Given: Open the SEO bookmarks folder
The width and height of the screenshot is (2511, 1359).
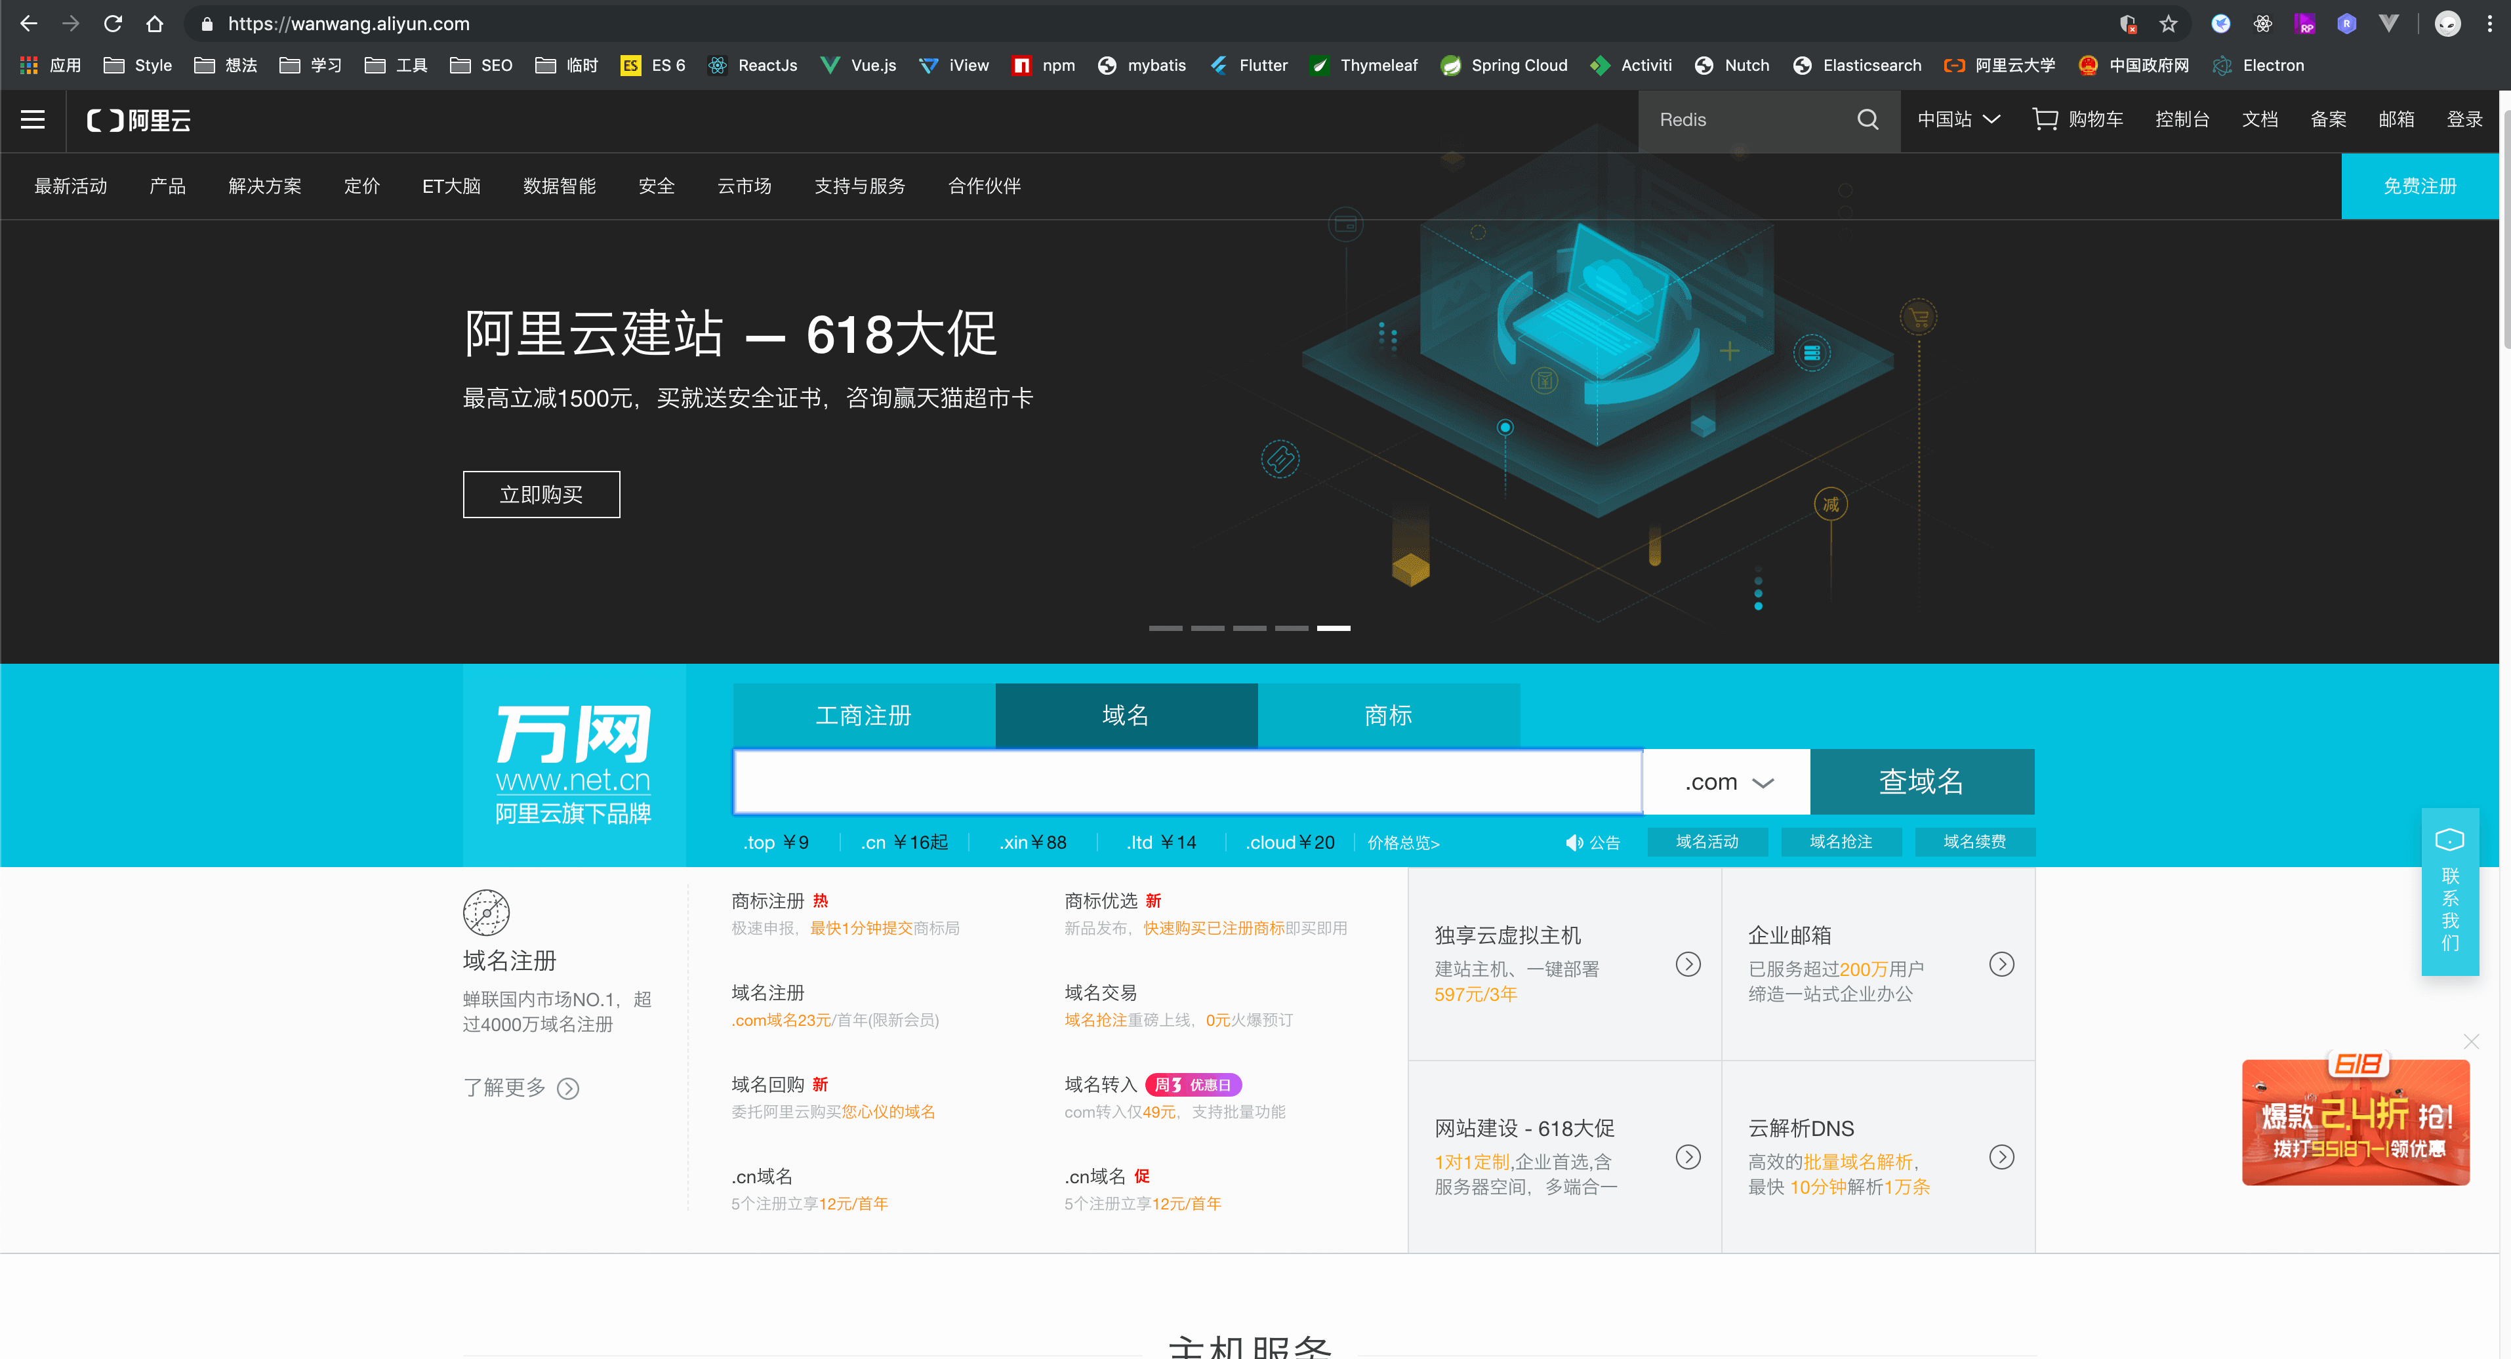Looking at the screenshot, I should 481,66.
